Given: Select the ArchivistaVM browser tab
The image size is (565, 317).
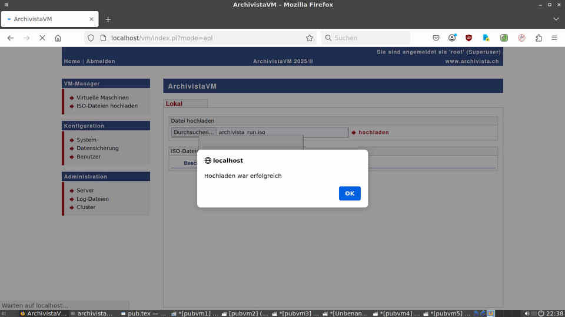Looking at the screenshot, I should click(x=49, y=19).
